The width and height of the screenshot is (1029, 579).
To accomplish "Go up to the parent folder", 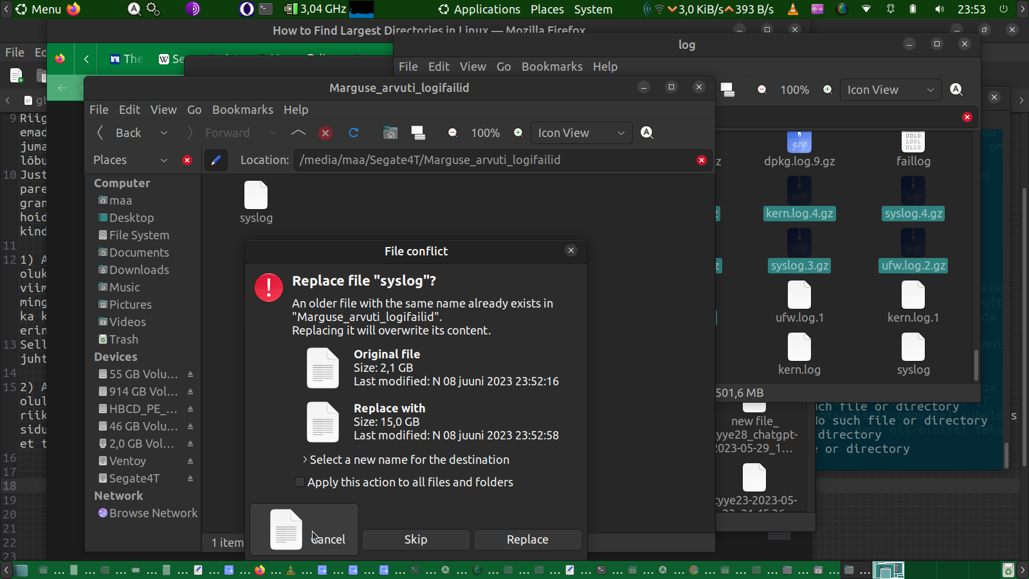I will point(298,133).
